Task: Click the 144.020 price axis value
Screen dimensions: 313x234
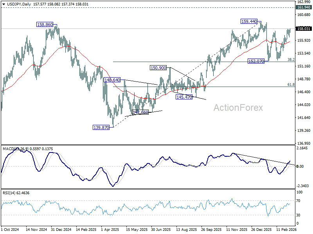Action: [304, 105]
